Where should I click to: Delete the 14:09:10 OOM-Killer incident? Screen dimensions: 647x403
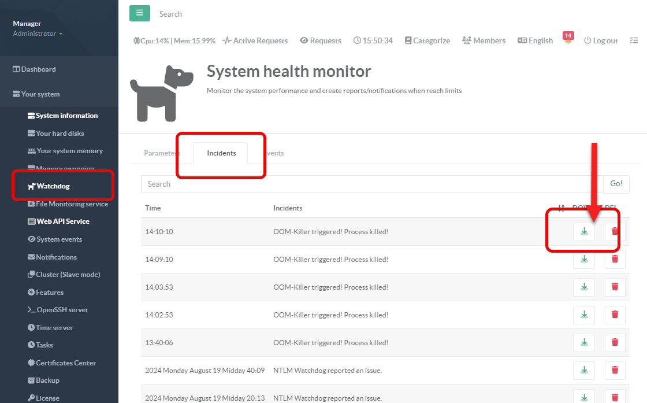click(x=615, y=259)
